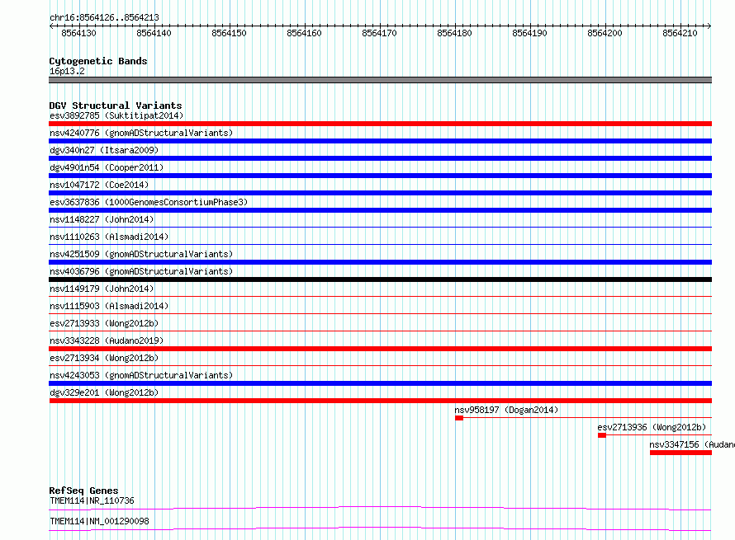Select the 16p13.2 band label
Image resolution: width=735 pixels, height=540 pixels.
[67, 71]
